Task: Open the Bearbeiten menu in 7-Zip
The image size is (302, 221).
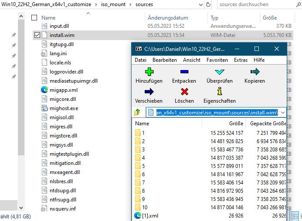Action: coord(165,60)
